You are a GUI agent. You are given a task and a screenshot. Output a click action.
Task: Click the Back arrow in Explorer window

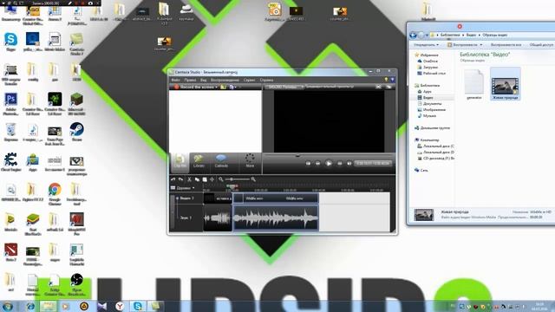(413, 35)
